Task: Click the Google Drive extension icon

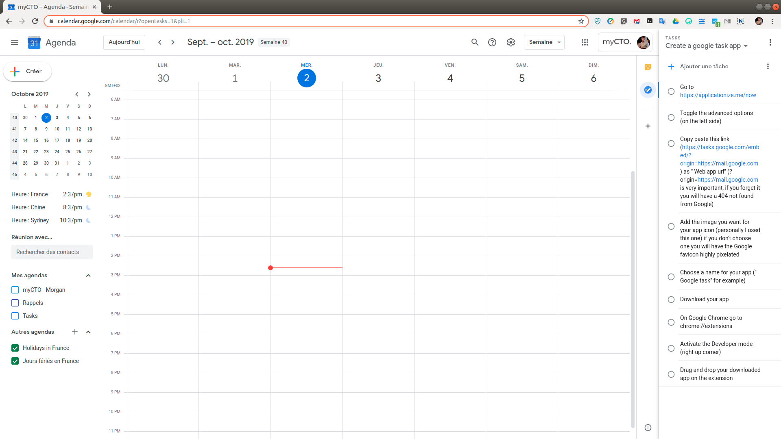Action: click(676, 21)
